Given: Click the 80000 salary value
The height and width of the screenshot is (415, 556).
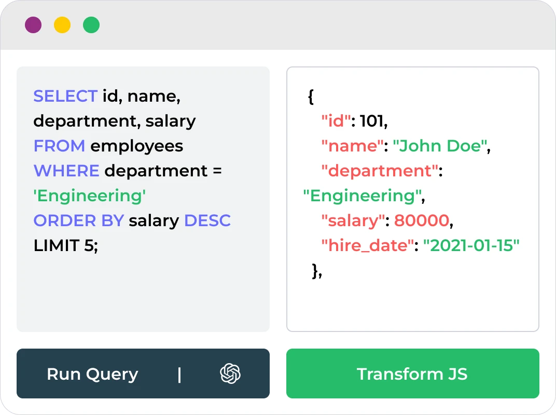Looking at the screenshot, I should (x=421, y=220).
